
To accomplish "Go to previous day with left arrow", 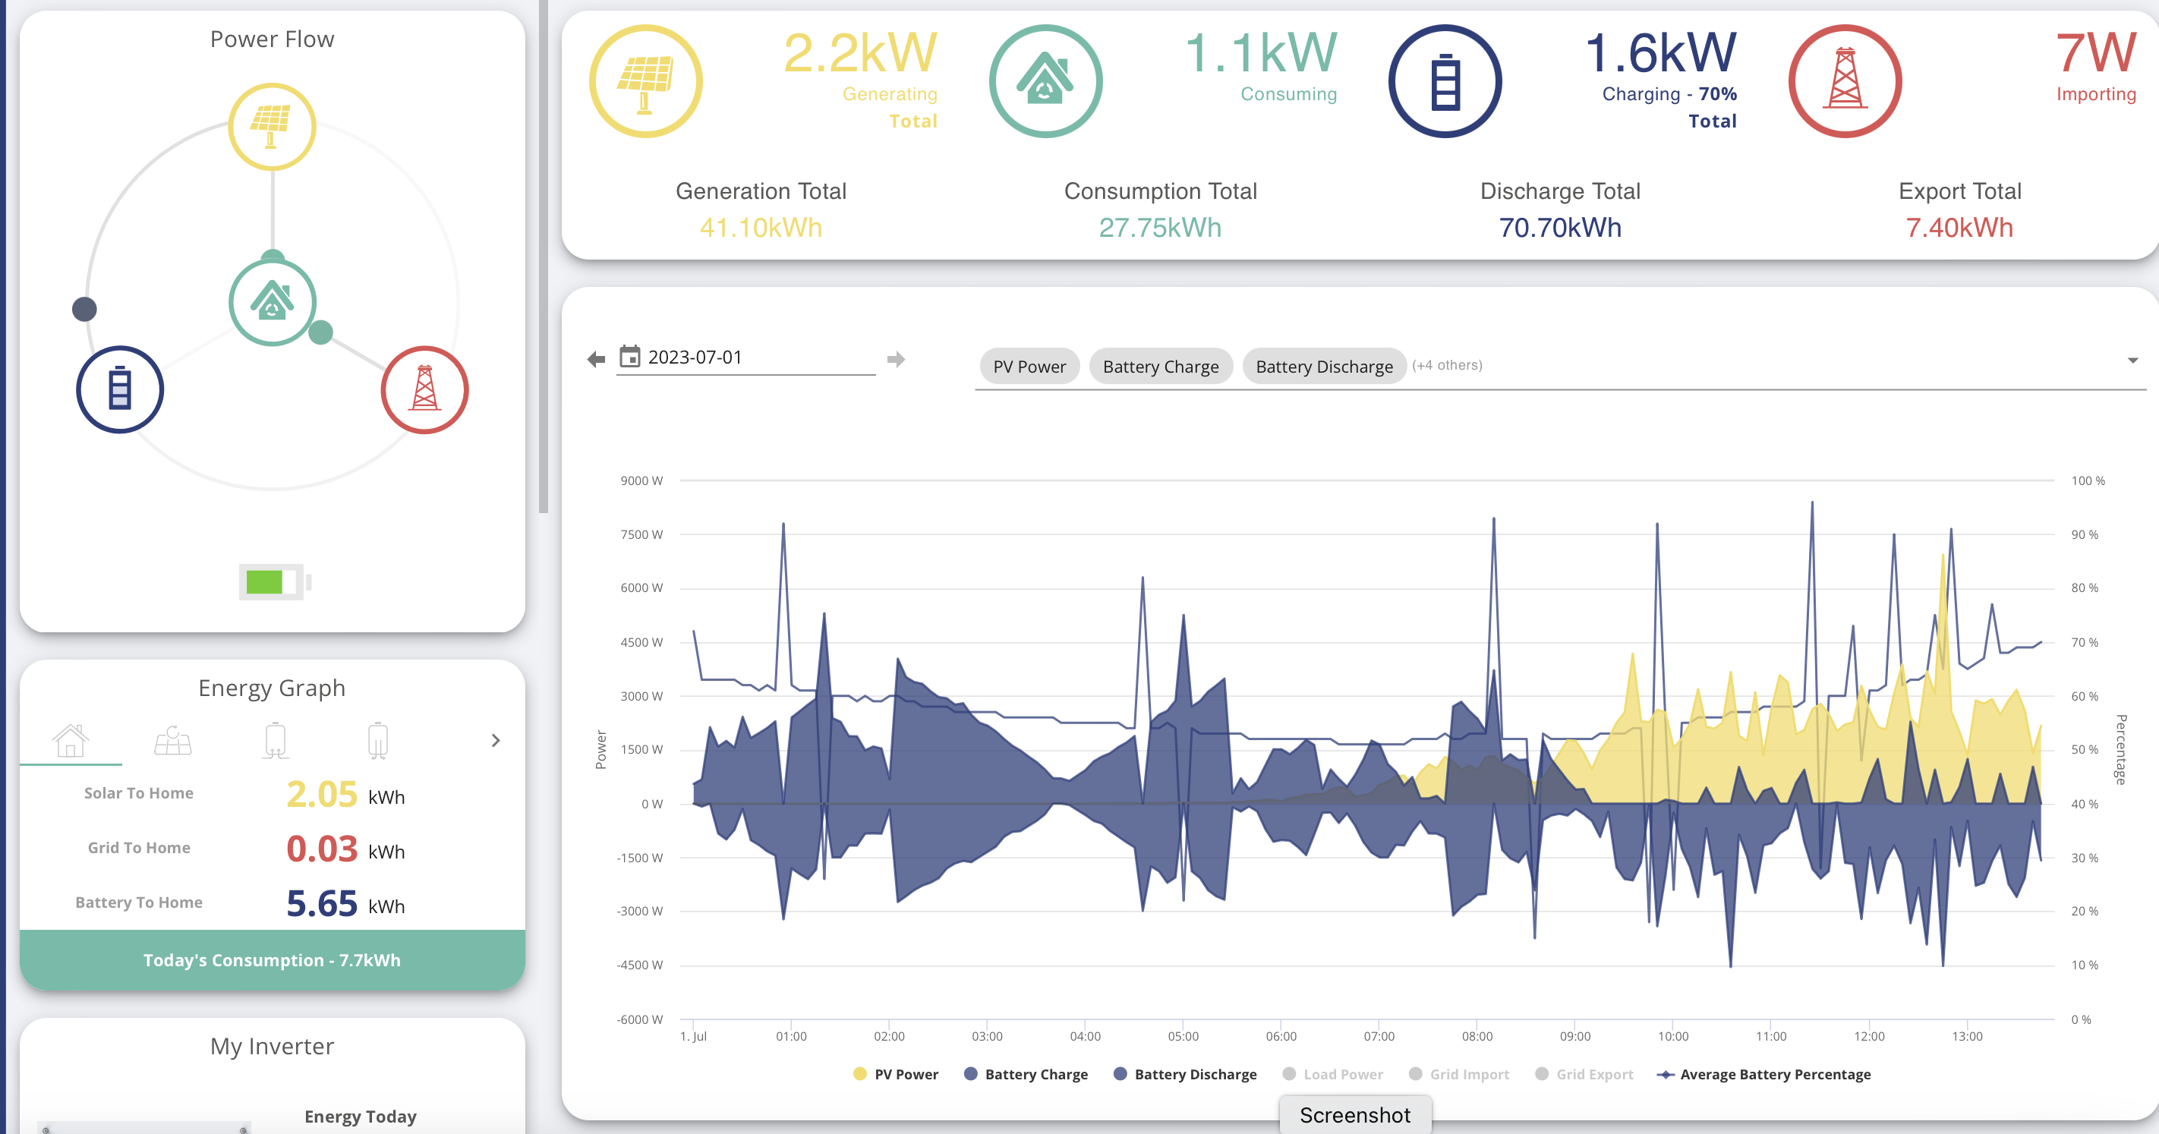I will point(596,360).
